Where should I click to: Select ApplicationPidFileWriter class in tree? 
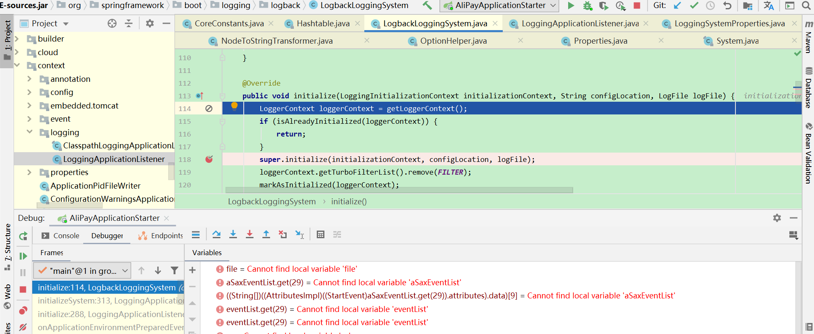click(x=95, y=186)
